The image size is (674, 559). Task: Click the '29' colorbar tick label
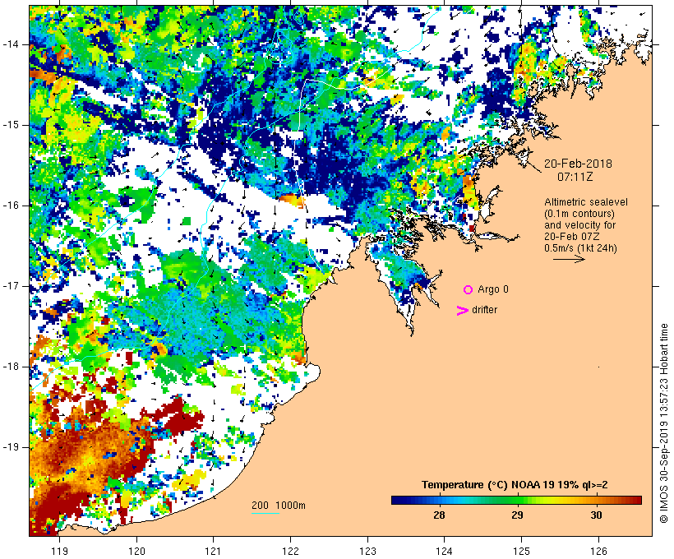[x=517, y=515]
